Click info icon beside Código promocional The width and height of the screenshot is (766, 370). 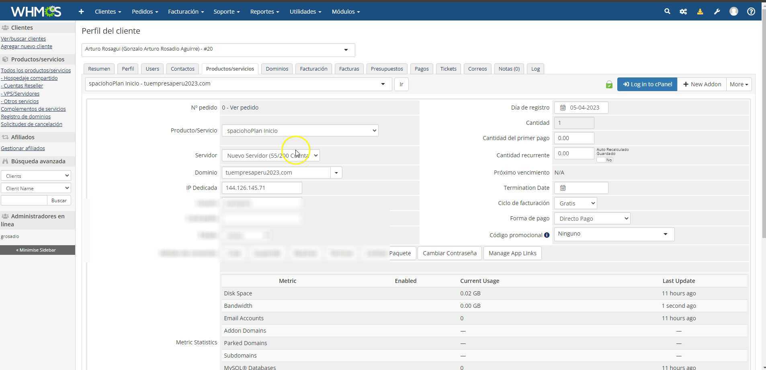(x=547, y=235)
